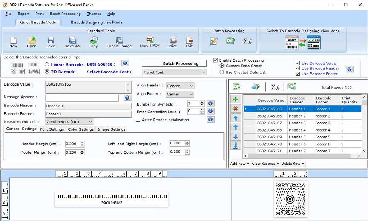Switch to Barcode Designing view mode icon
368x221 pixels.
pos(303,43)
